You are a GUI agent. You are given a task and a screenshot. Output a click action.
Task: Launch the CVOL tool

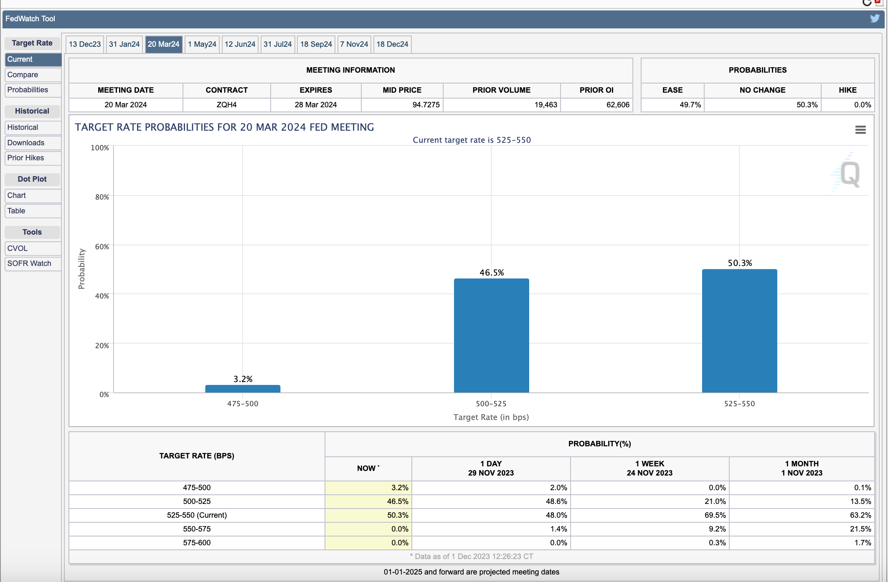pyautogui.click(x=33, y=248)
